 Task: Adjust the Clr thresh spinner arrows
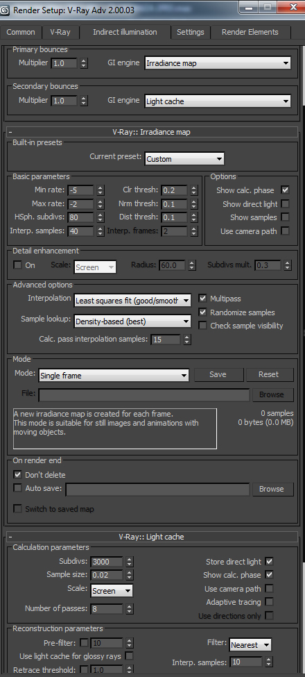click(194, 190)
